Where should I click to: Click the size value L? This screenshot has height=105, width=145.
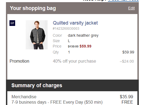(x=69, y=41)
